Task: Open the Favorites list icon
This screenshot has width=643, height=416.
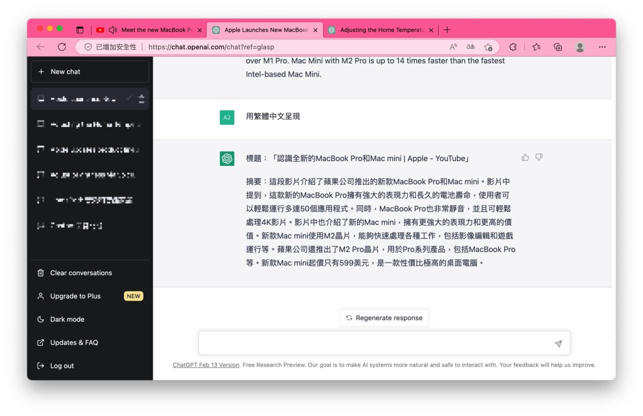Action: click(536, 47)
